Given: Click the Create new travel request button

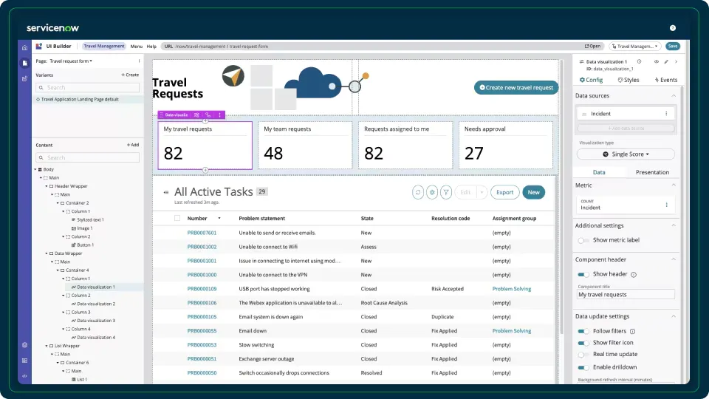Looking at the screenshot, I should [516, 88].
